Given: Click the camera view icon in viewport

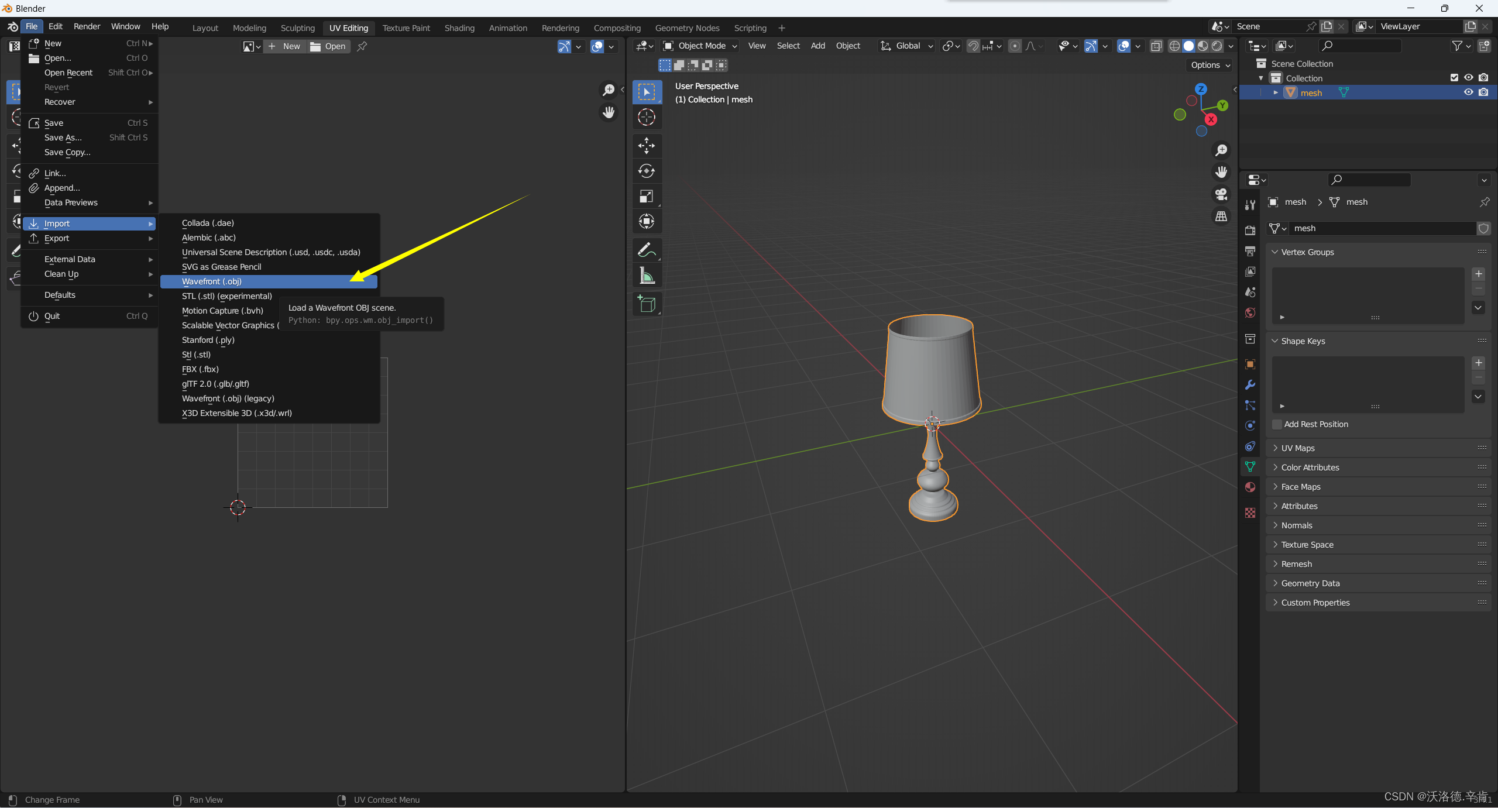Looking at the screenshot, I should pyautogui.click(x=1221, y=194).
